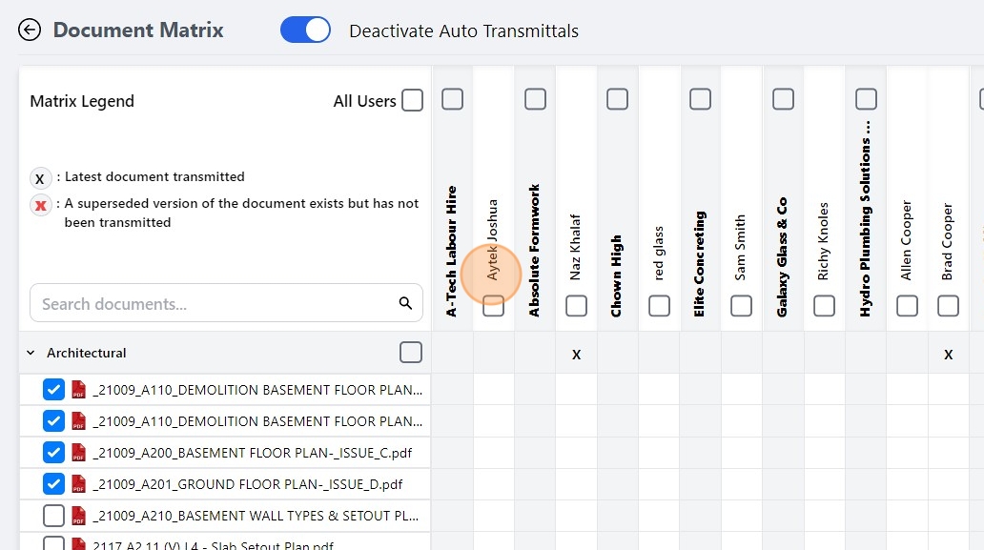Click the Sam Smith user name
Image resolution: width=984 pixels, height=550 pixels.
[x=741, y=248]
